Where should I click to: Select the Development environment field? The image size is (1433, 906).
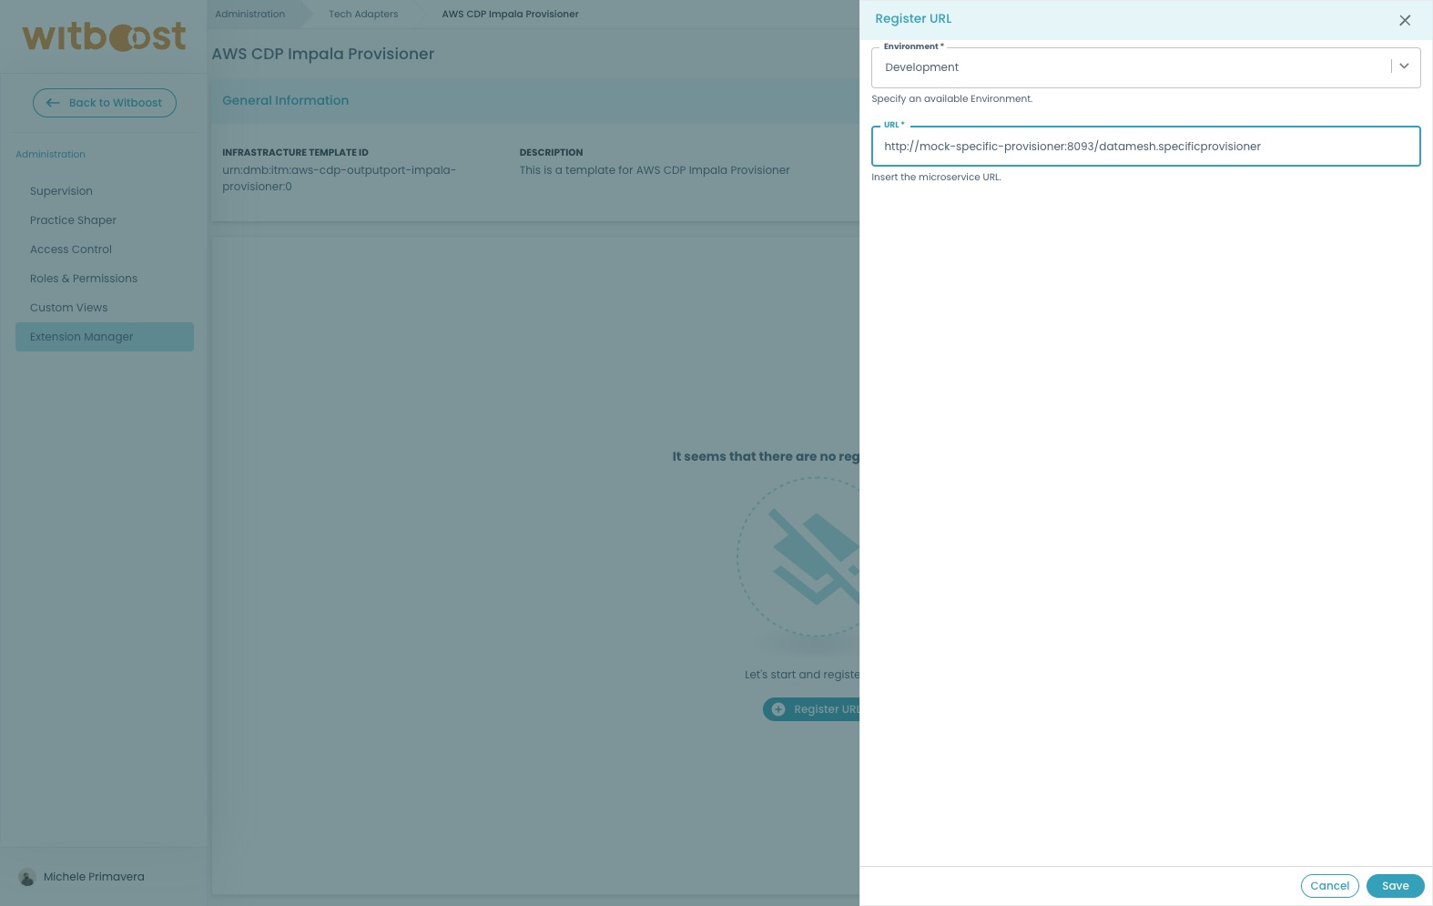(x=1145, y=67)
